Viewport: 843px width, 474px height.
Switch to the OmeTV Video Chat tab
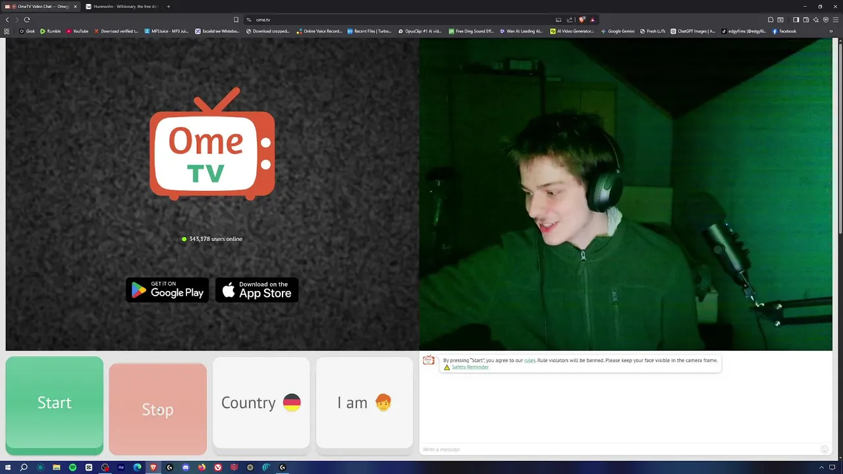(x=41, y=7)
